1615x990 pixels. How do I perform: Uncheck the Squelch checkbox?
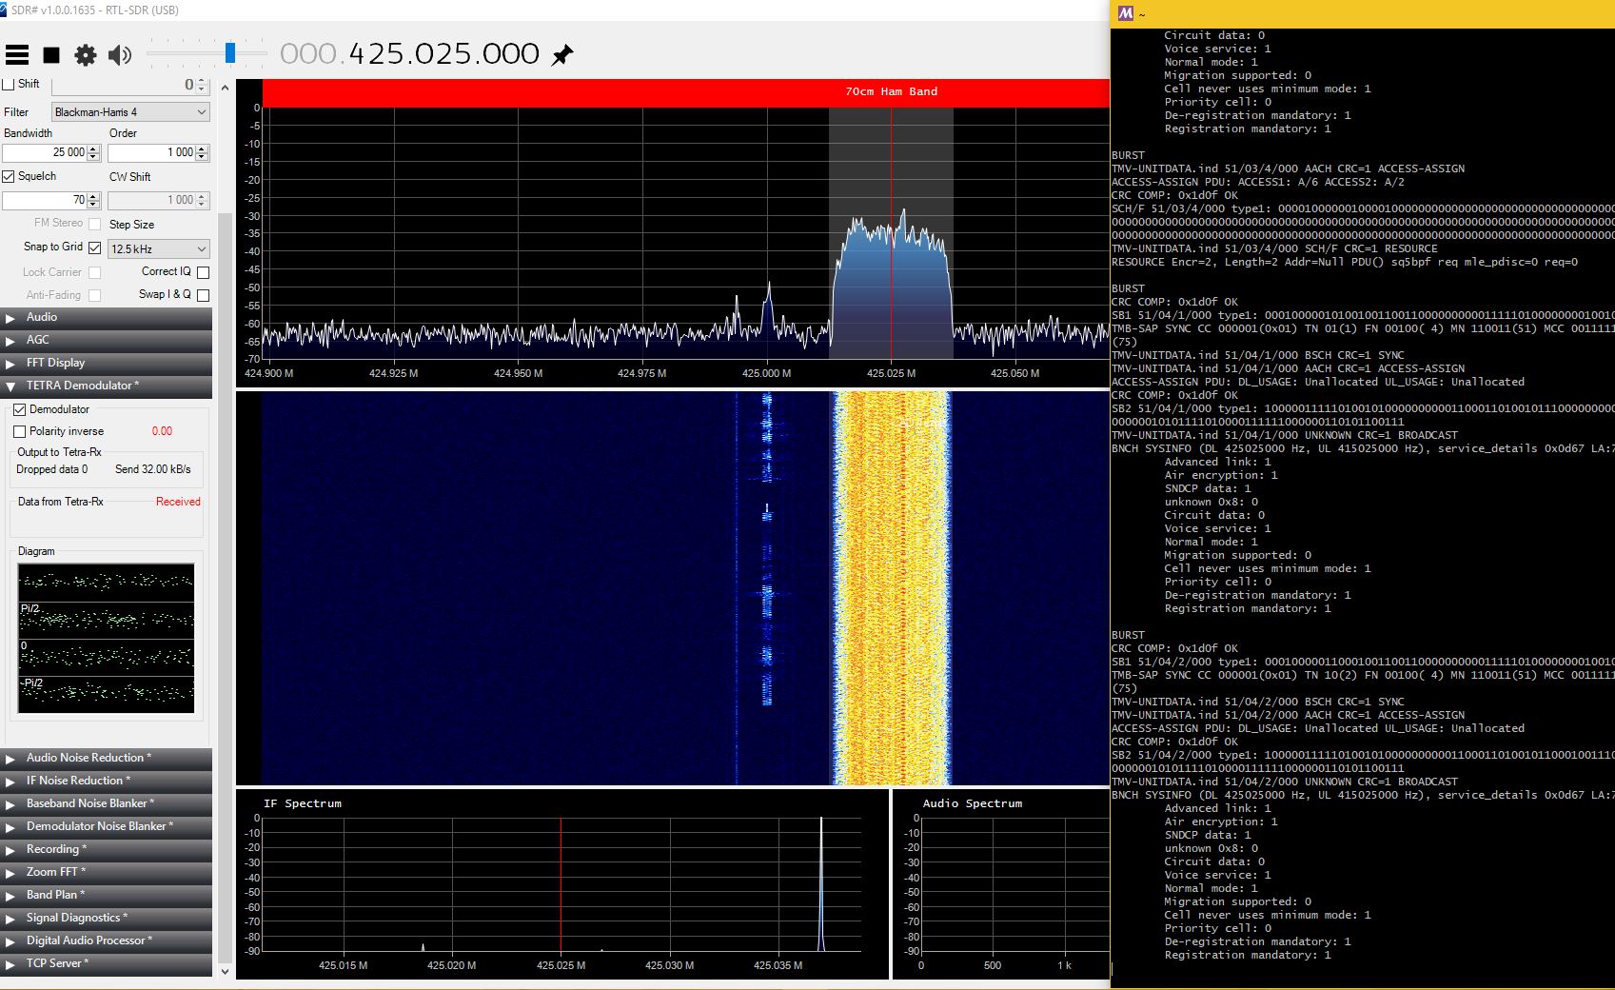[9, 176]
